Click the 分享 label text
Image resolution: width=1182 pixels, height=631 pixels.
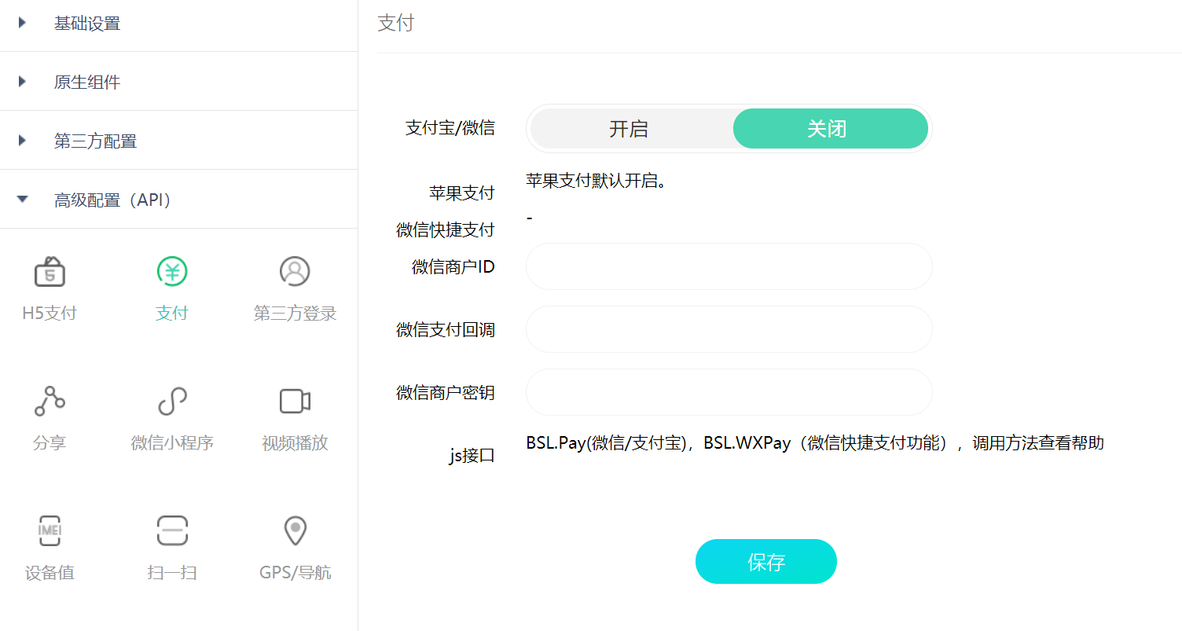(x=50, y=443)
